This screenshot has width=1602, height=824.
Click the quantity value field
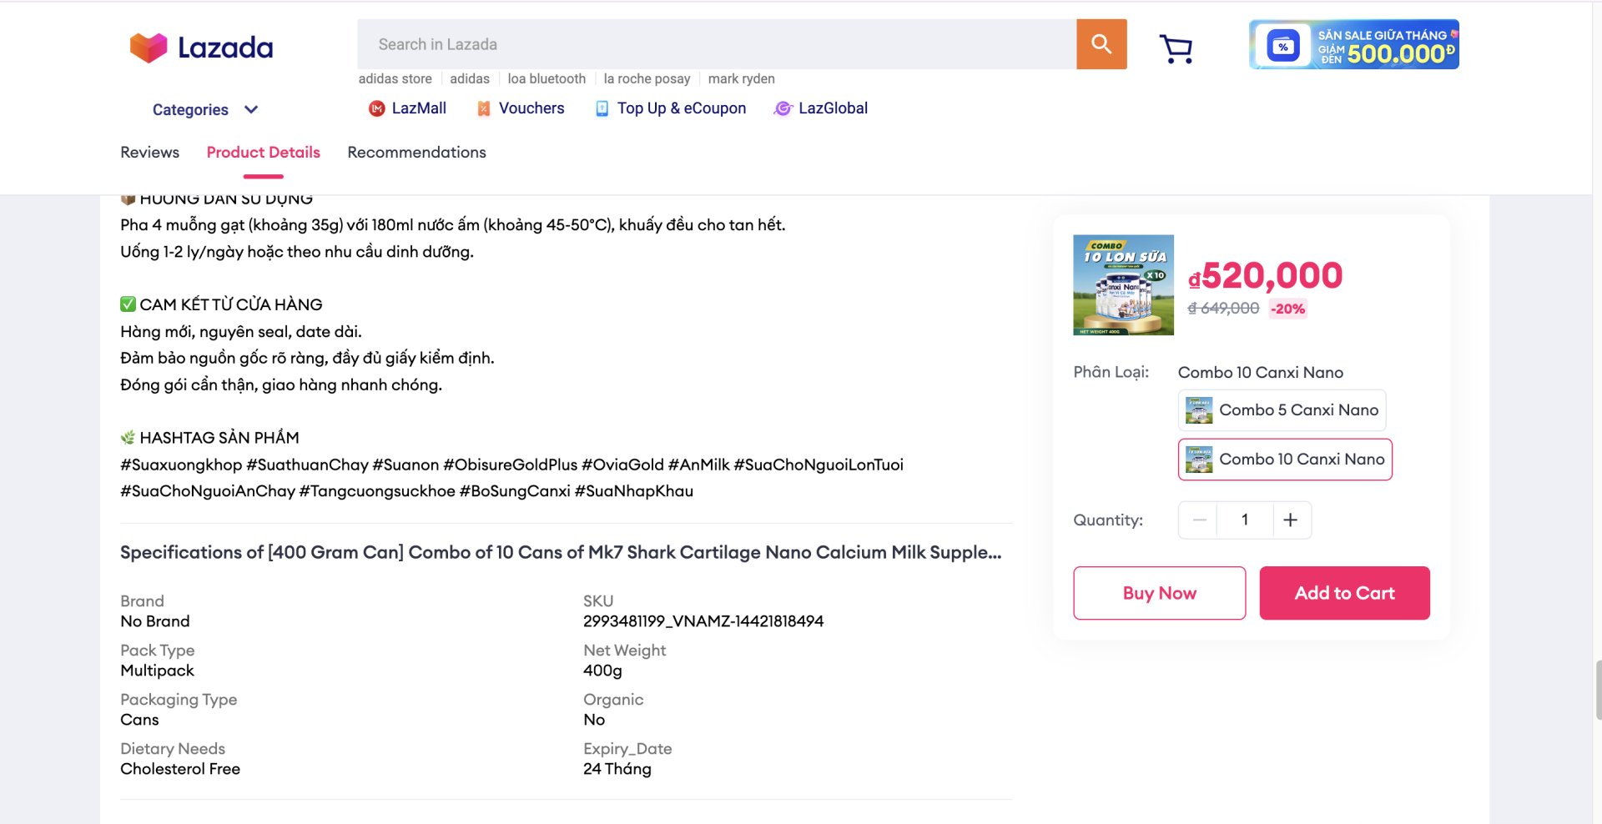(1245, 520)
